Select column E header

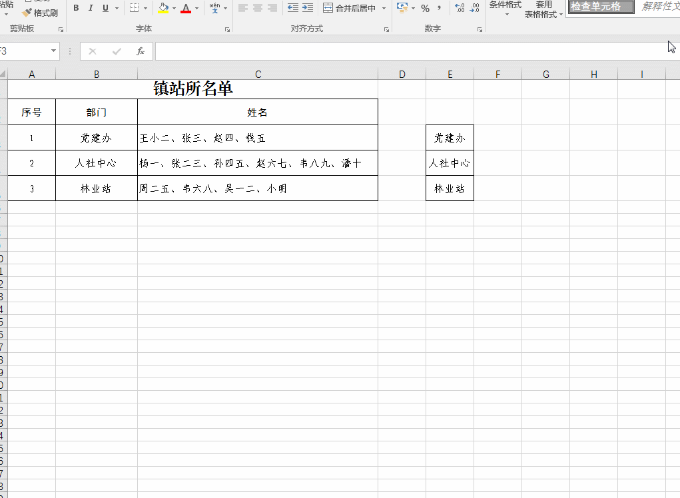[x=450, y=74]
